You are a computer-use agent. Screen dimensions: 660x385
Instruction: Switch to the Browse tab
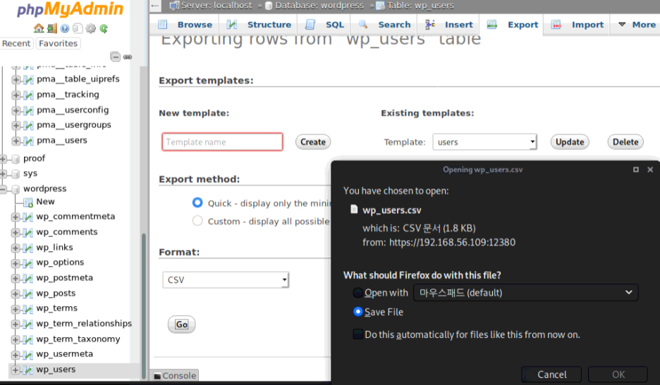[x=185, y=25]
